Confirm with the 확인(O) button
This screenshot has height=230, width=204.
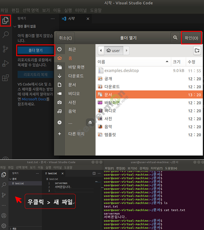(191, 38)
